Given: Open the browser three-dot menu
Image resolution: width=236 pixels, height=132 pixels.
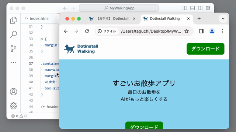Looking at the screenshot, I should coord(223,31).
